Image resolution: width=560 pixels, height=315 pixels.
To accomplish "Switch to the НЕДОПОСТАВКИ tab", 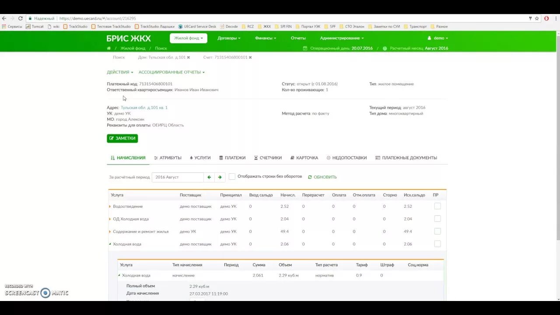I will coord(346,158).
